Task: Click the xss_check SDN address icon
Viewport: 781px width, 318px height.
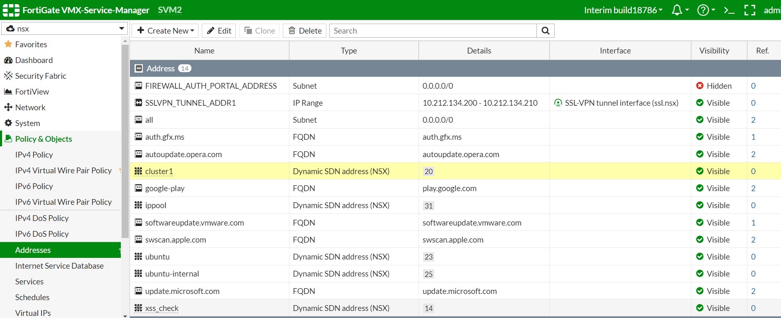Action: 138,308
